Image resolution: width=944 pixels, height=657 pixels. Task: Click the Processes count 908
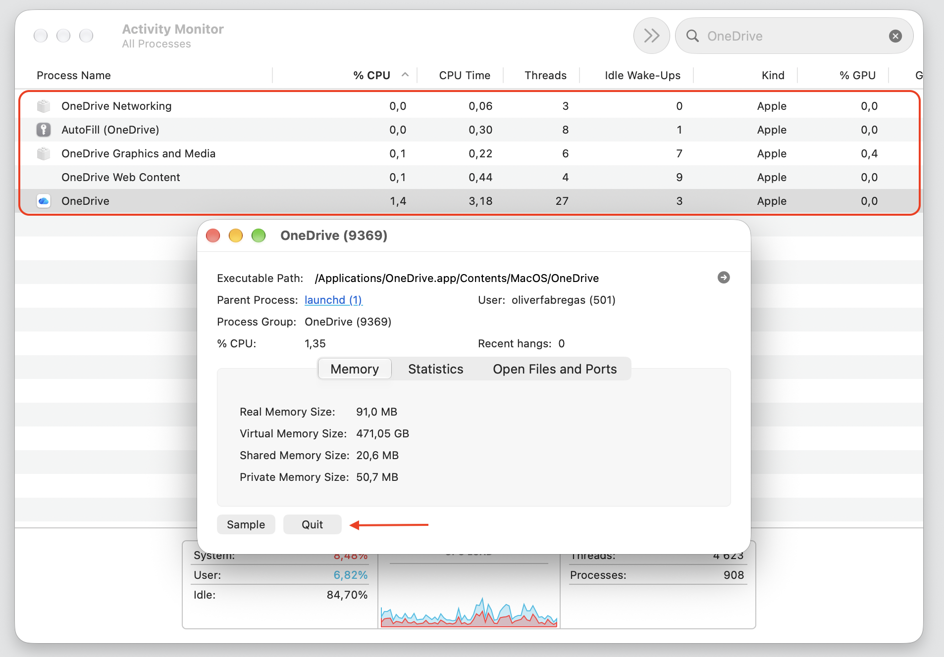734,575
